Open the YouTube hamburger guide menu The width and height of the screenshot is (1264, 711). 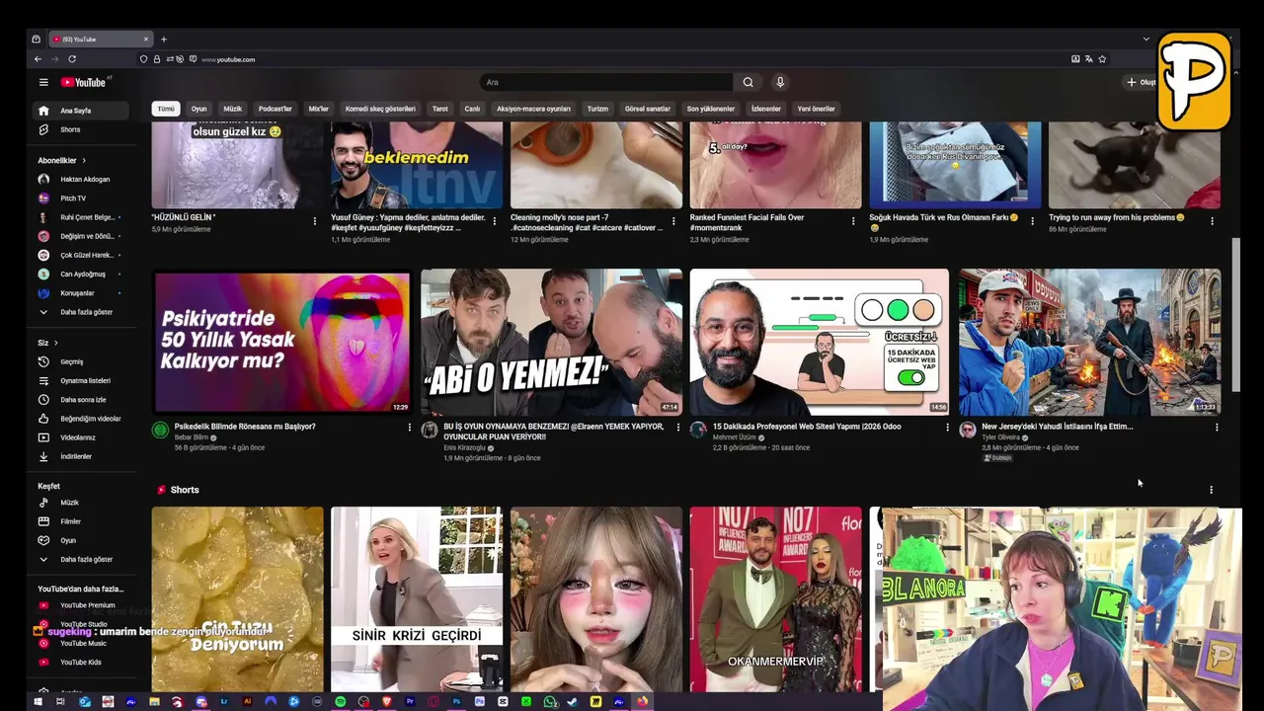pos(43,82)
